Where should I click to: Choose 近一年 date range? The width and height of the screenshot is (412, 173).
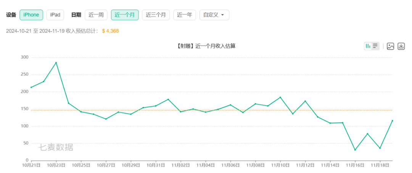(x=185, y=15)
